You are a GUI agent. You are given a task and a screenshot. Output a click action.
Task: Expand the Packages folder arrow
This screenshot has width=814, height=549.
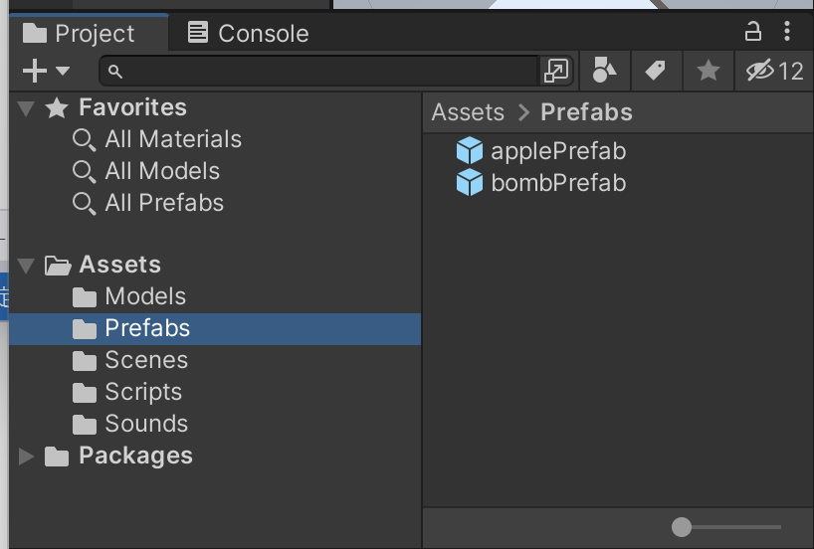[x=26, y=457]
